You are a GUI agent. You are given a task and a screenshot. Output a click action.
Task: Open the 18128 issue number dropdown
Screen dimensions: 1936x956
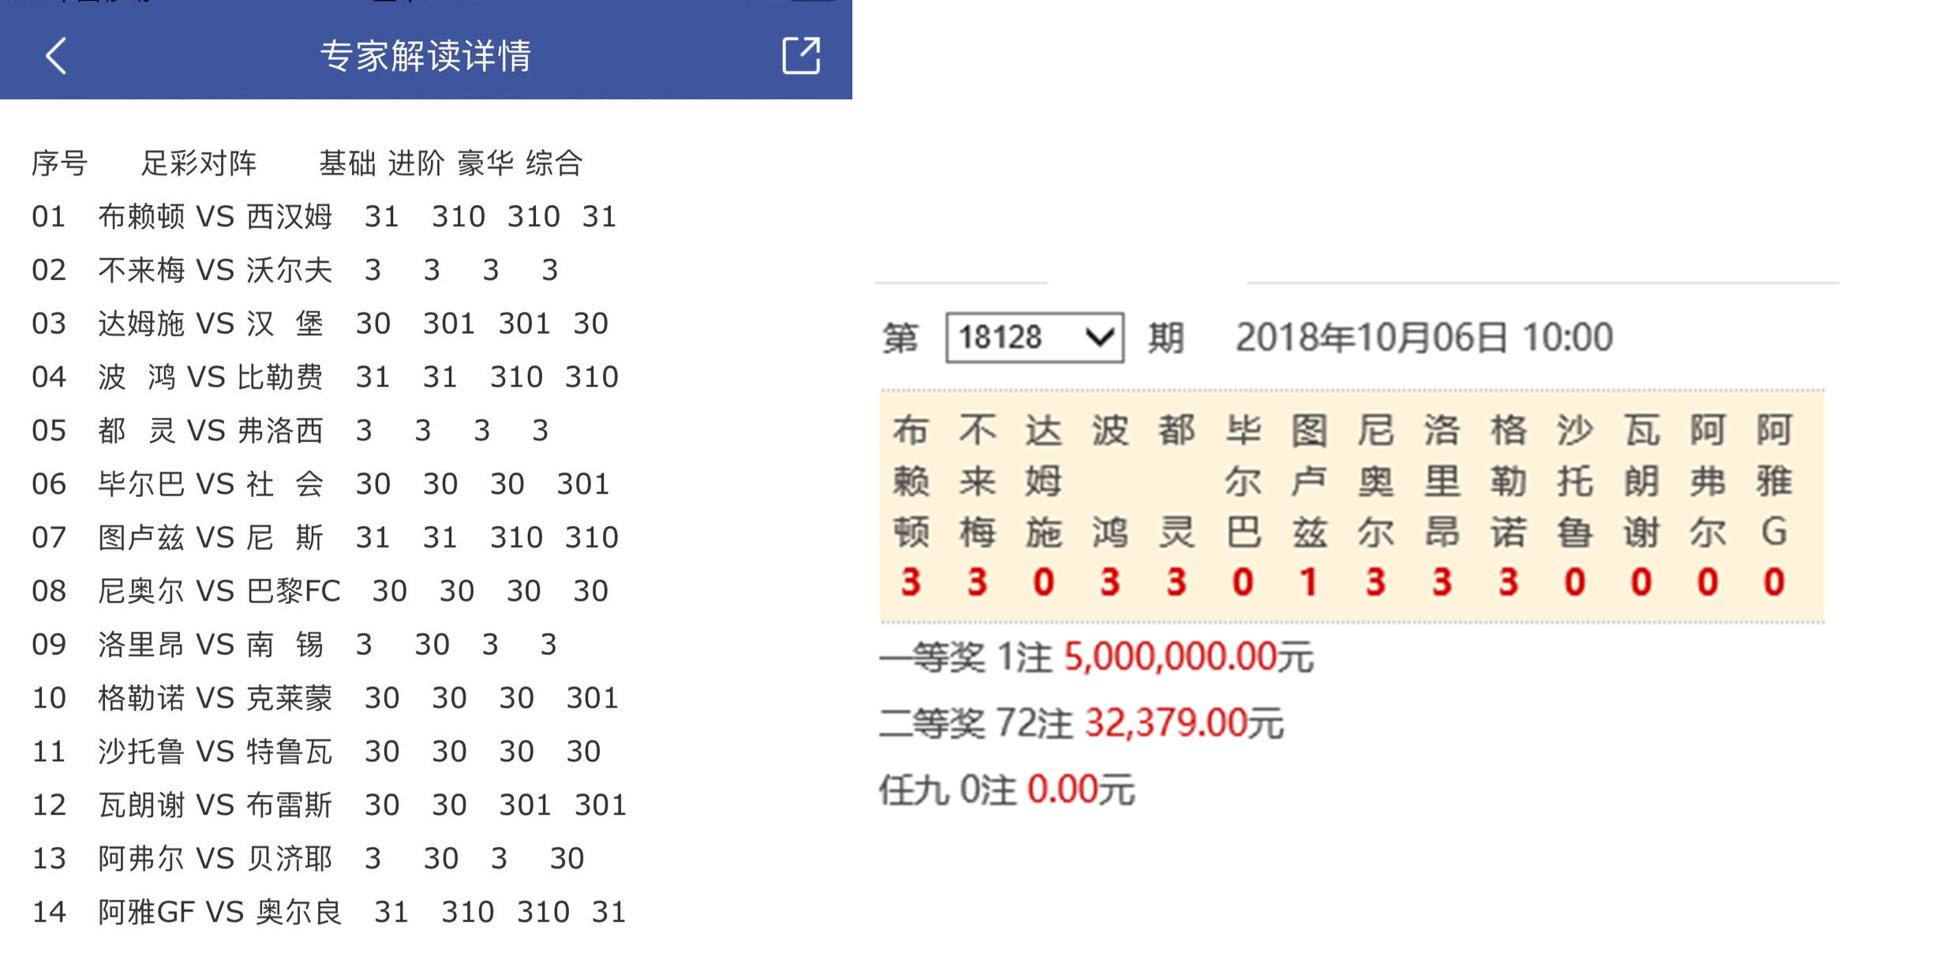[x=1035, y=338]
